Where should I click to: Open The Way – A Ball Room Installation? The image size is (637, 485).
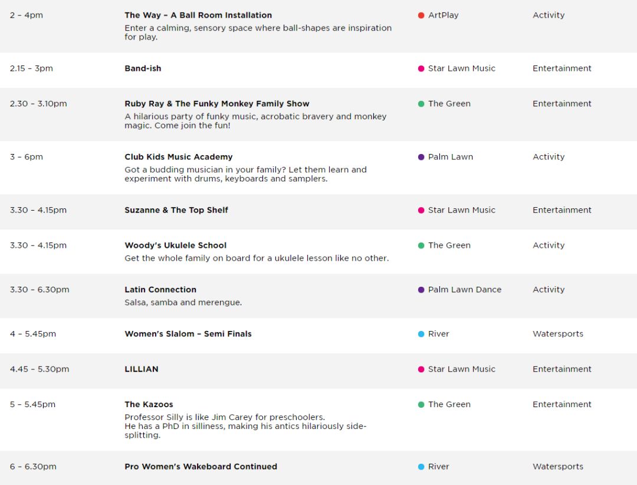[198, 15]
